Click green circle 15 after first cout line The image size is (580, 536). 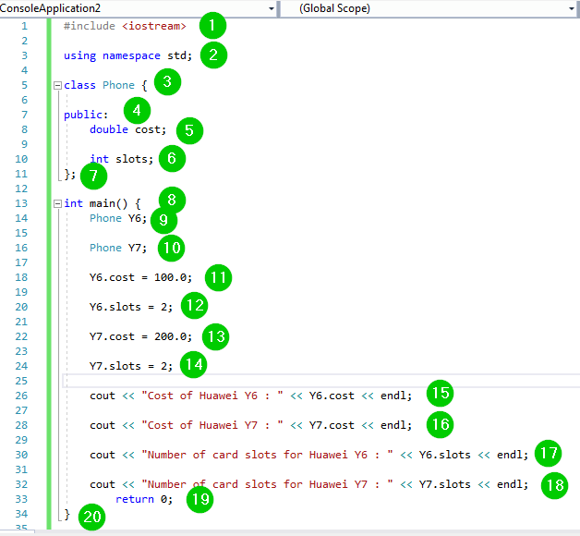tap(441, 395)
